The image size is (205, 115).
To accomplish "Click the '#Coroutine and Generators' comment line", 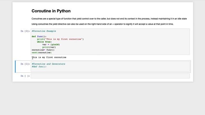I will 48,64.
